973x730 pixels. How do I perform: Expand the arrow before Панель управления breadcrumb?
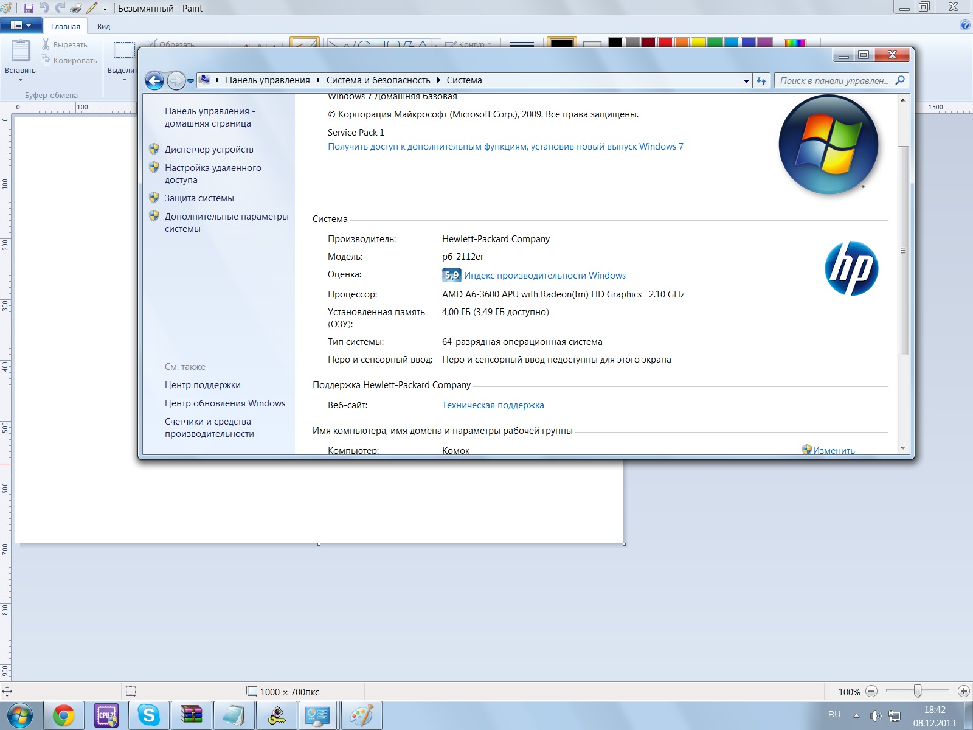click(x=217, y=80)
